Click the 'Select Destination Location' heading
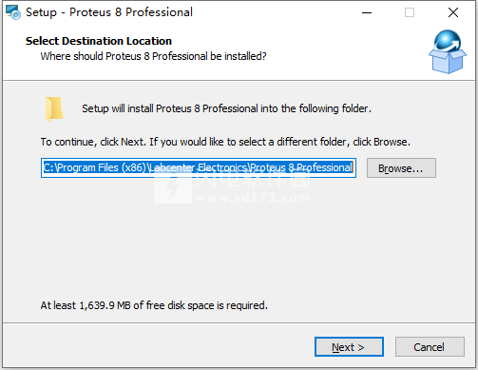This screenshot has height=370, width=478. pos(99,41)
